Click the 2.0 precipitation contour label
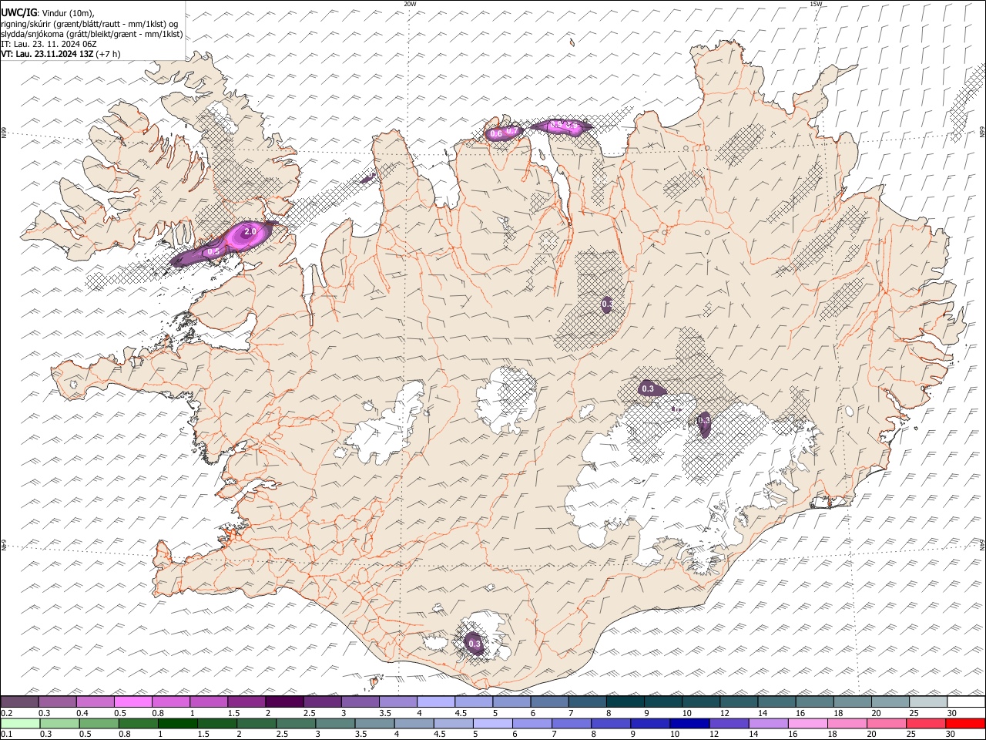The width and height of the screenshot is (986, 740). coord(250,231)
